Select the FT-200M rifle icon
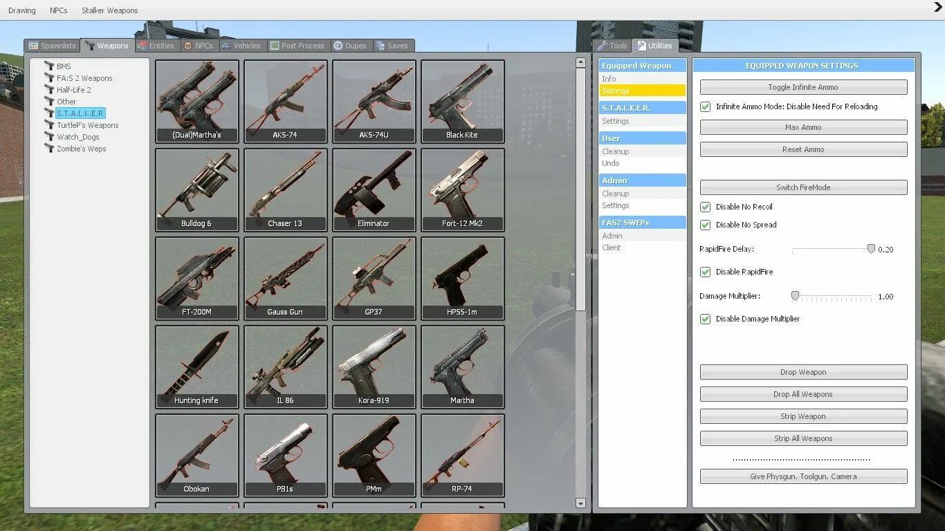 click(197, 278)
